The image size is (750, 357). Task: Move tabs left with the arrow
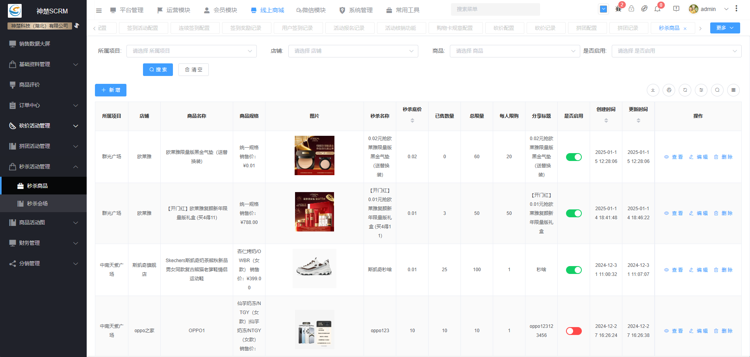(x=95, y=28)
